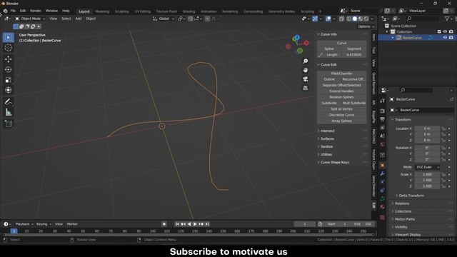Image resolution: width=457 pixels, height=257 pixels.
Task: Switch to the Modeling workspace tab
Action: click(x=102, y=11)
